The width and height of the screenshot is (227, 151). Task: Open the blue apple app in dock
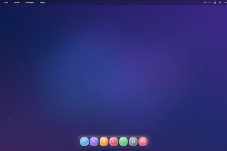(x=84, y=142)
